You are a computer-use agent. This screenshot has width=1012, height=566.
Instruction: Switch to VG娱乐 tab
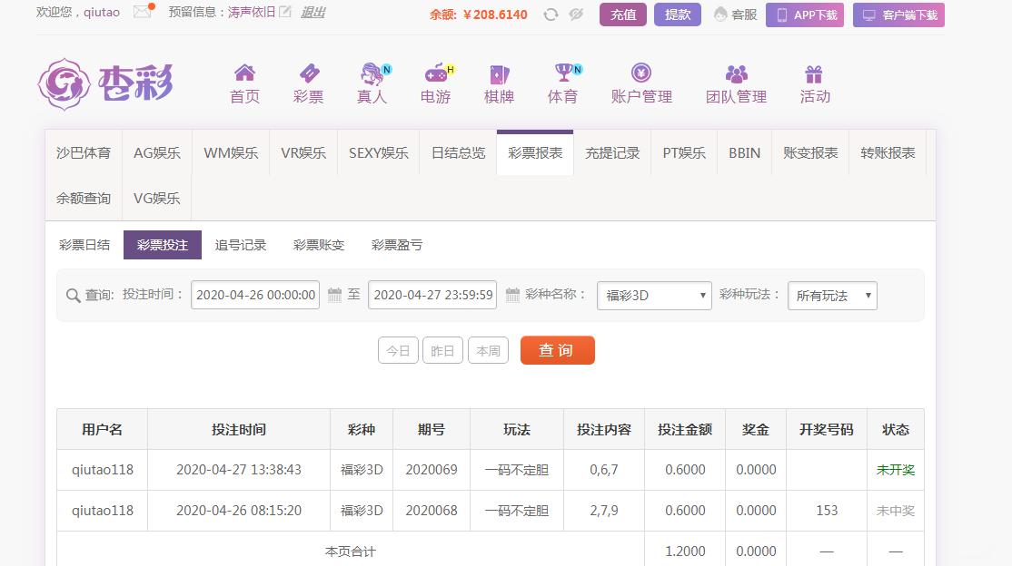click(x=157, y=198)
